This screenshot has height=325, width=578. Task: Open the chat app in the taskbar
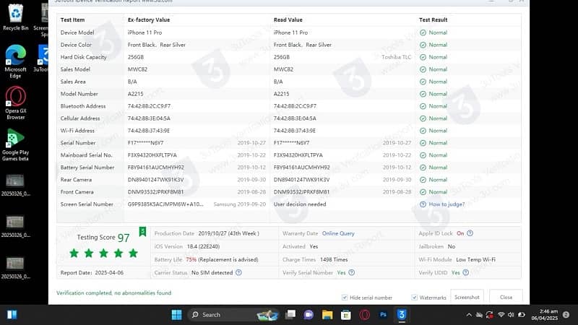(309, 315)
